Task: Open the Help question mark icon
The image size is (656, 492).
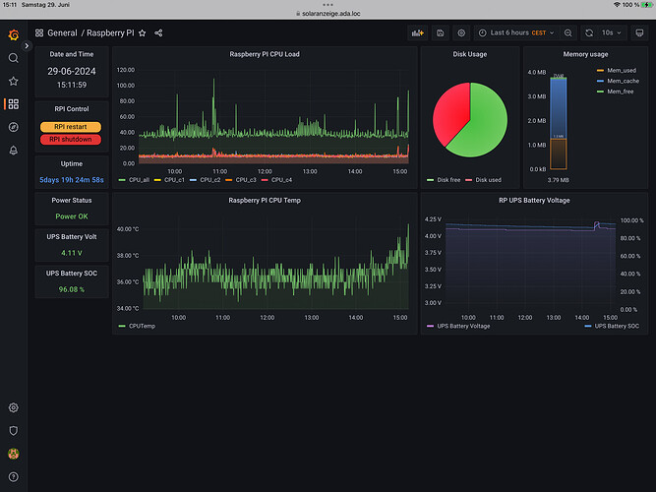Action: coord(14,476)
